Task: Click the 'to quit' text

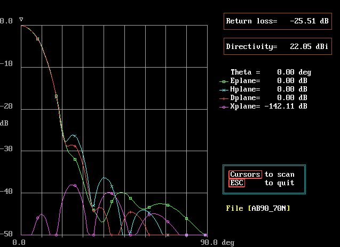Action: pyautogui.click(x=279, y=183)
